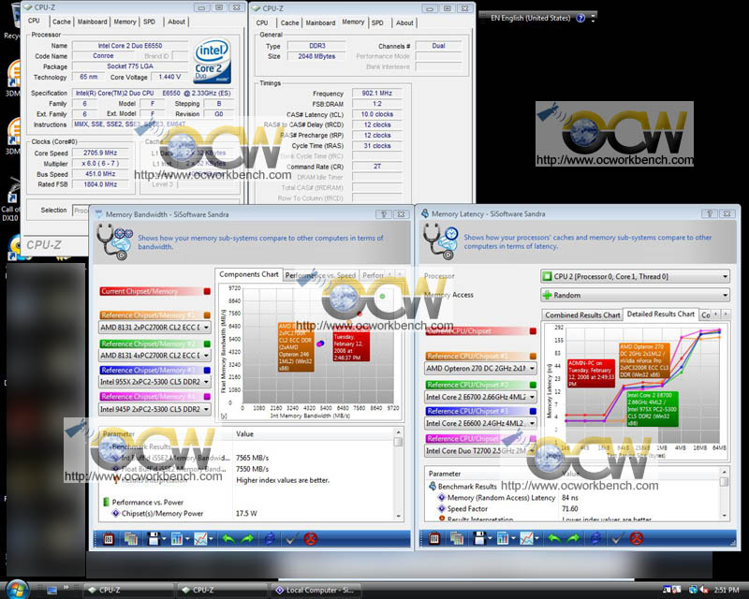Open Mainboard tab in CPU-Z processor window
The height and width of the screenshot is (599, 749).
point(92,22)
